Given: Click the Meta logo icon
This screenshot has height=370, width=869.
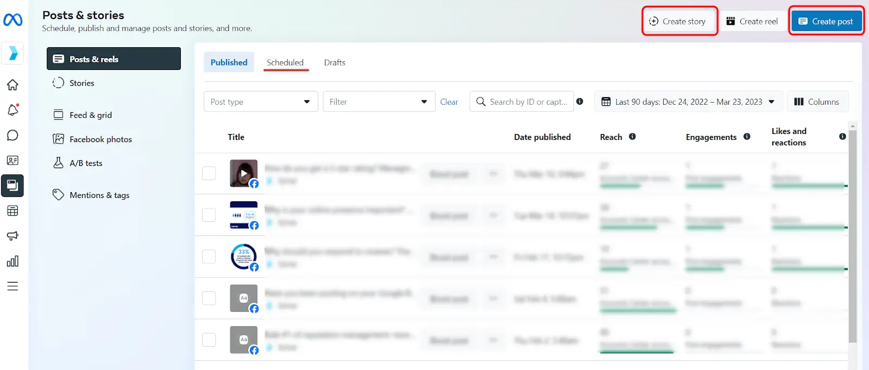Looking at the screenshot, I should click(12, 20).
